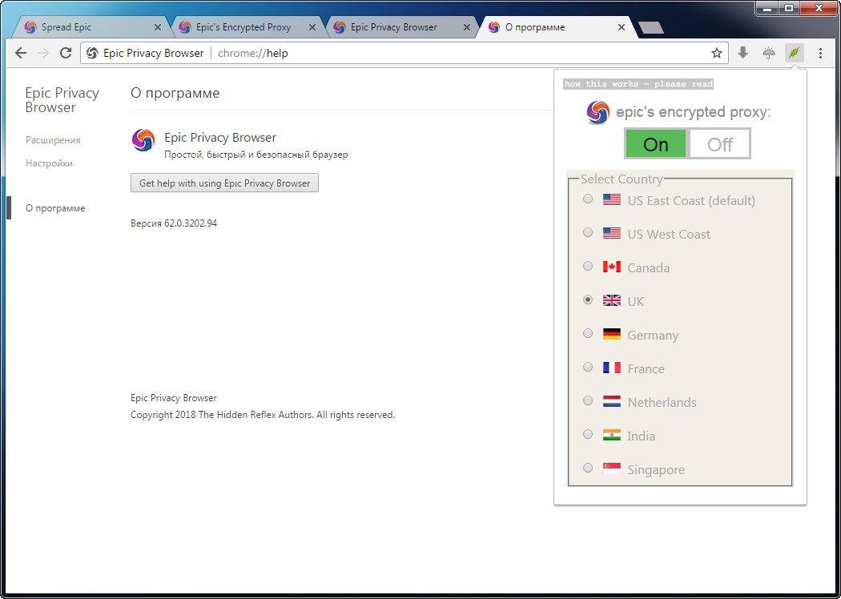Image resolution: width=841 pixels, height=599 pixels.
Task: Open Настройки in the sidebar
Action: (50, 163)
